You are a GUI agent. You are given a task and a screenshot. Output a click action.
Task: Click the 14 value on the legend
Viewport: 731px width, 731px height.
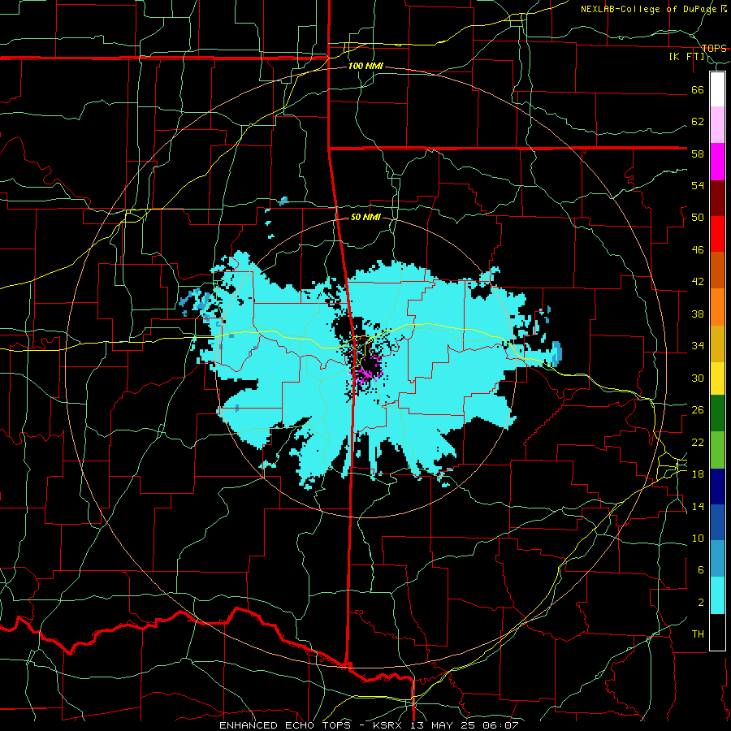(x=698, y=506)
